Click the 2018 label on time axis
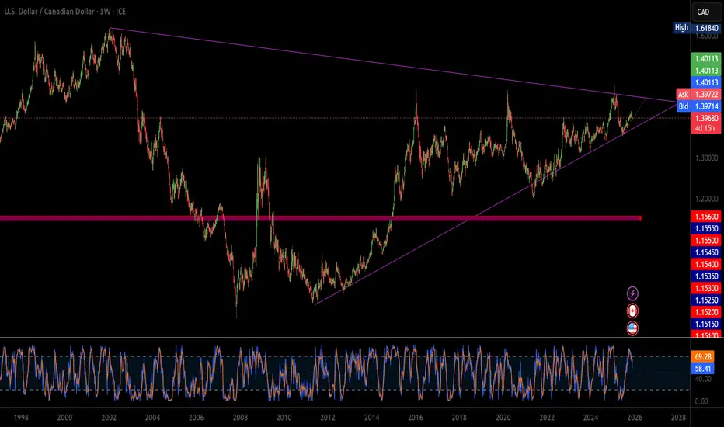724x427 pixels. (x=459, y=418)
